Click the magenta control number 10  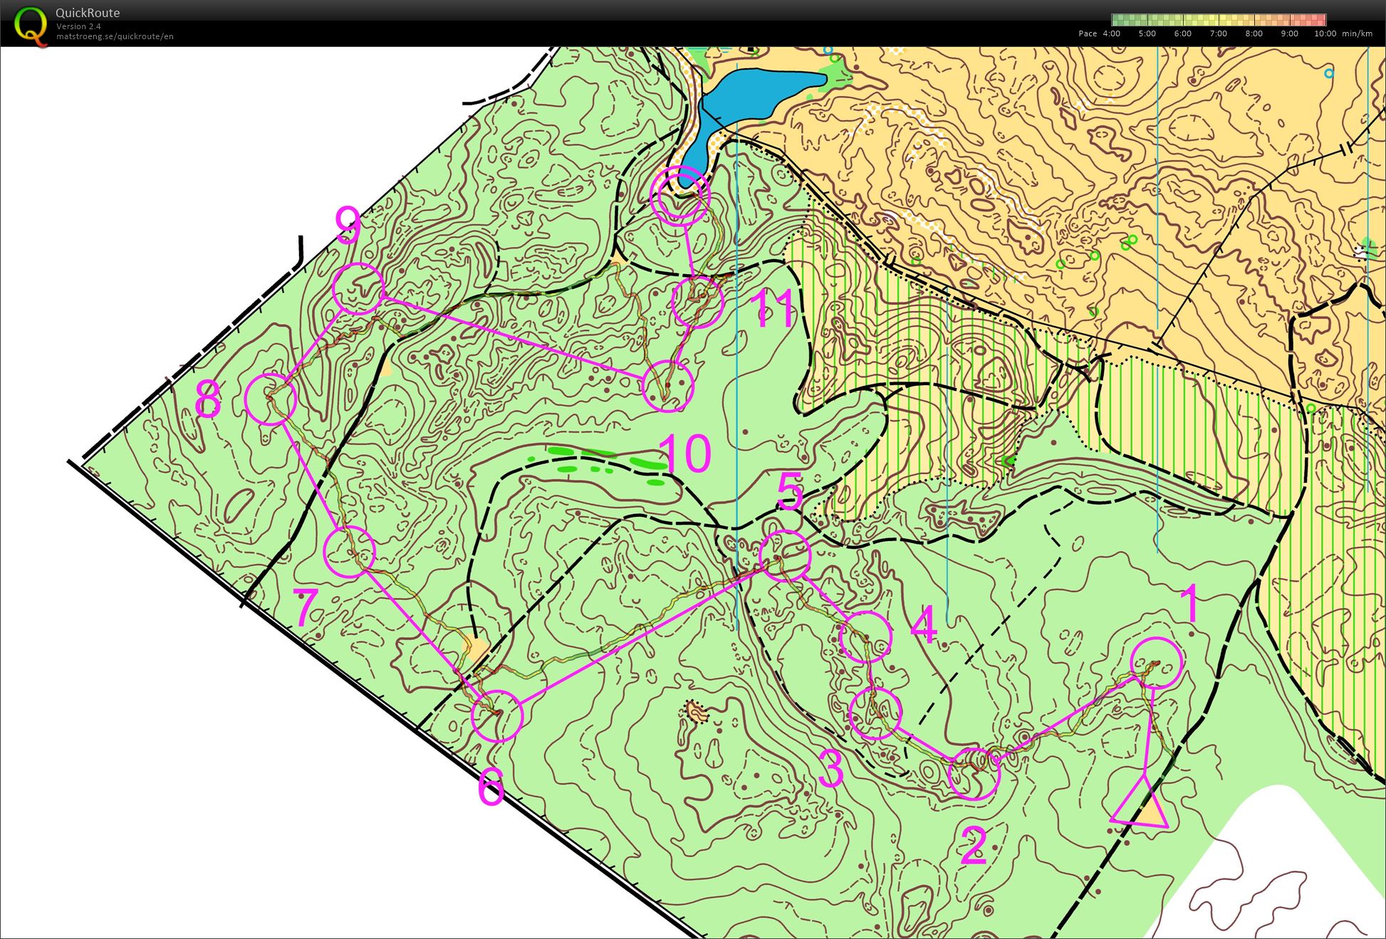(x=684, y=453)
